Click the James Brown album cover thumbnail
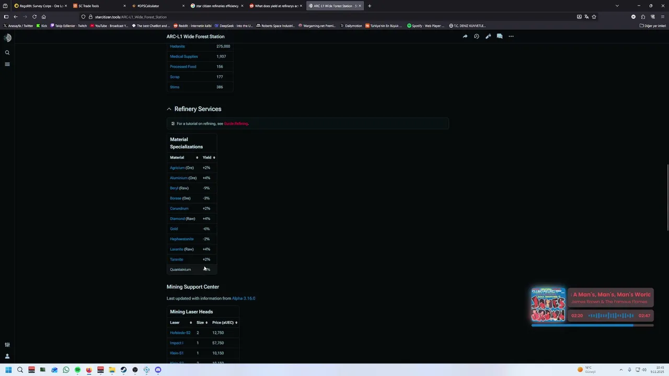The image size is (669, 376). click(548, 304)
